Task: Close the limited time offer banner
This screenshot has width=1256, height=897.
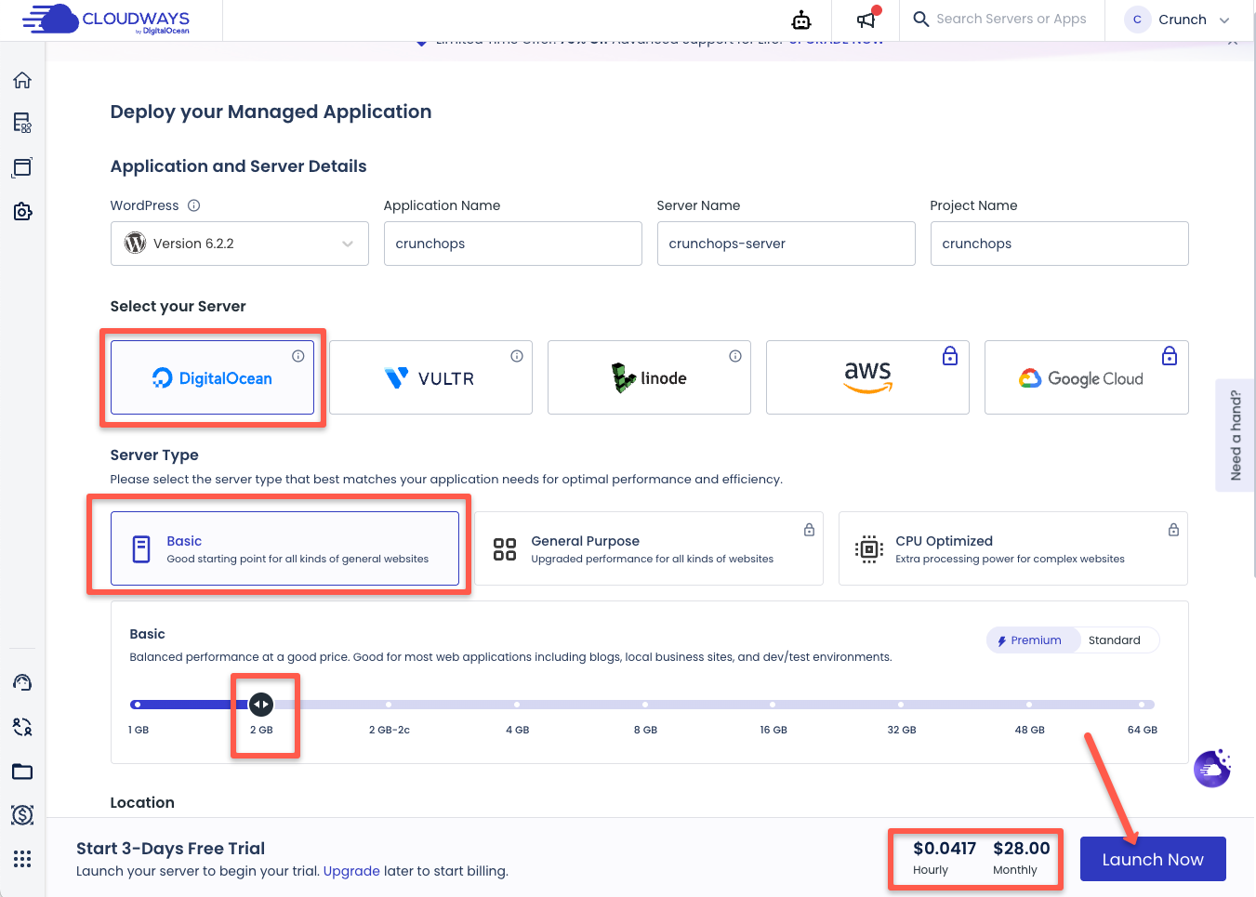Action: pos(1232,42)
